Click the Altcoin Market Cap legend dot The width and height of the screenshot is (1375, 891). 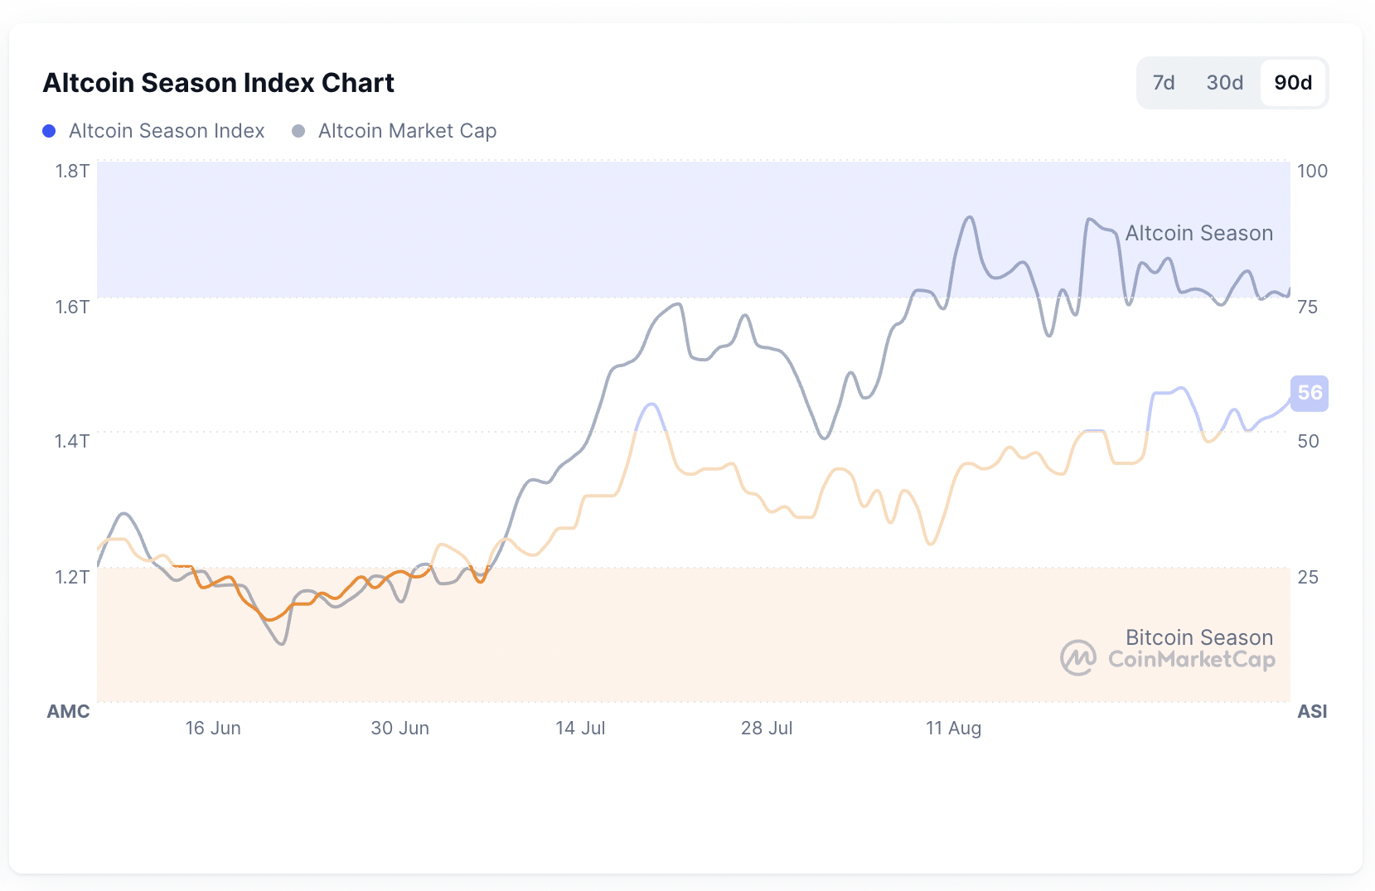[x=297, y=130]
